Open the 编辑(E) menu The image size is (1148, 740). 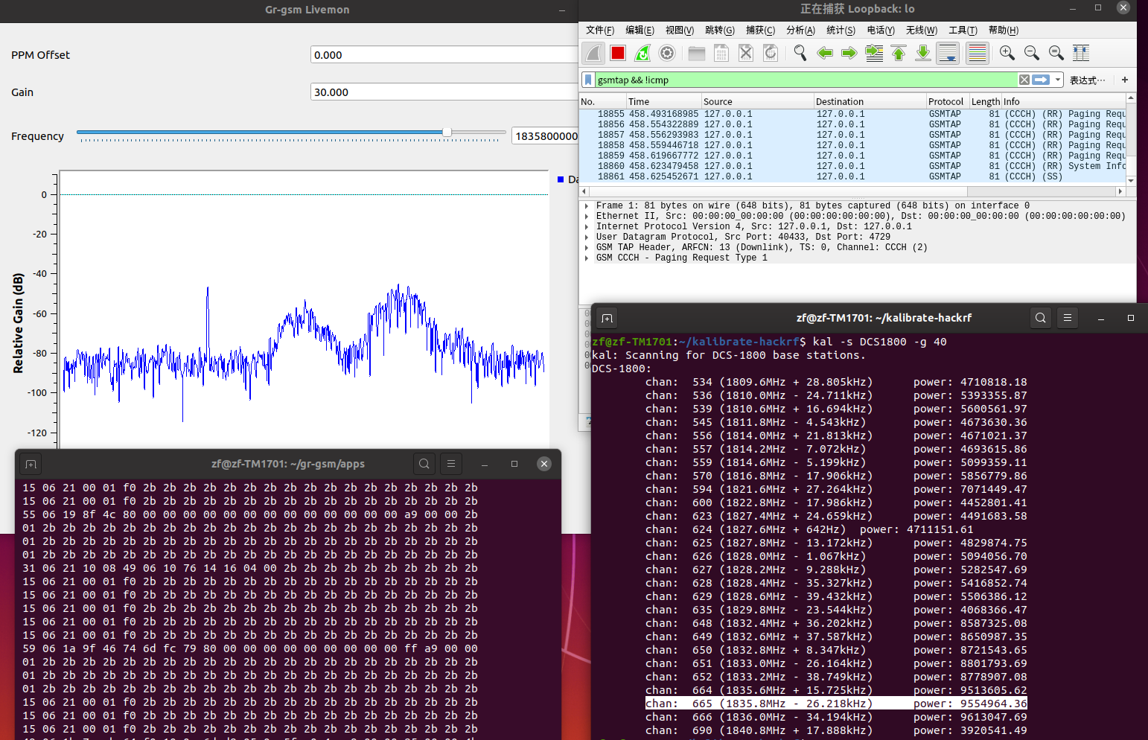640,31
